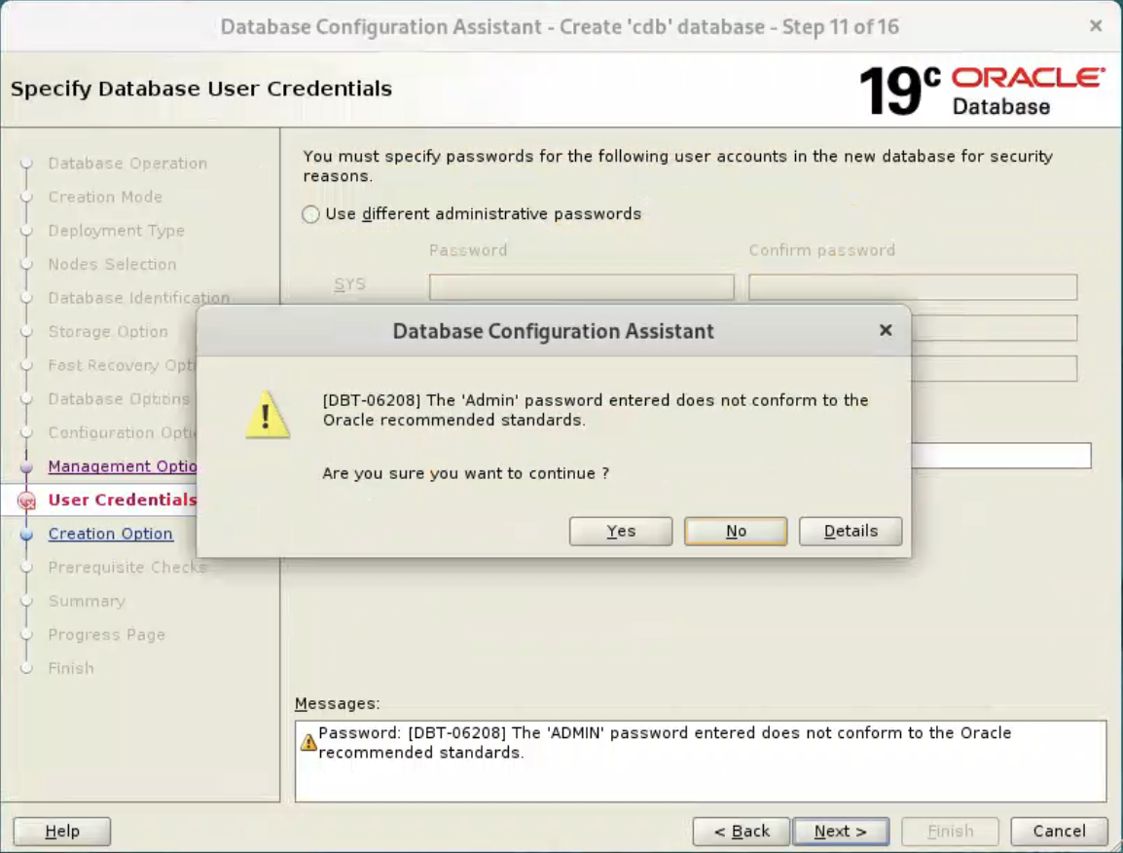Click the Prerequisite Checks step
Screen dimensions: 1123x853
(127, 567)
